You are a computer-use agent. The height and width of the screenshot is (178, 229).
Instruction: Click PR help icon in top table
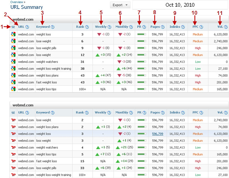point(144,27)
